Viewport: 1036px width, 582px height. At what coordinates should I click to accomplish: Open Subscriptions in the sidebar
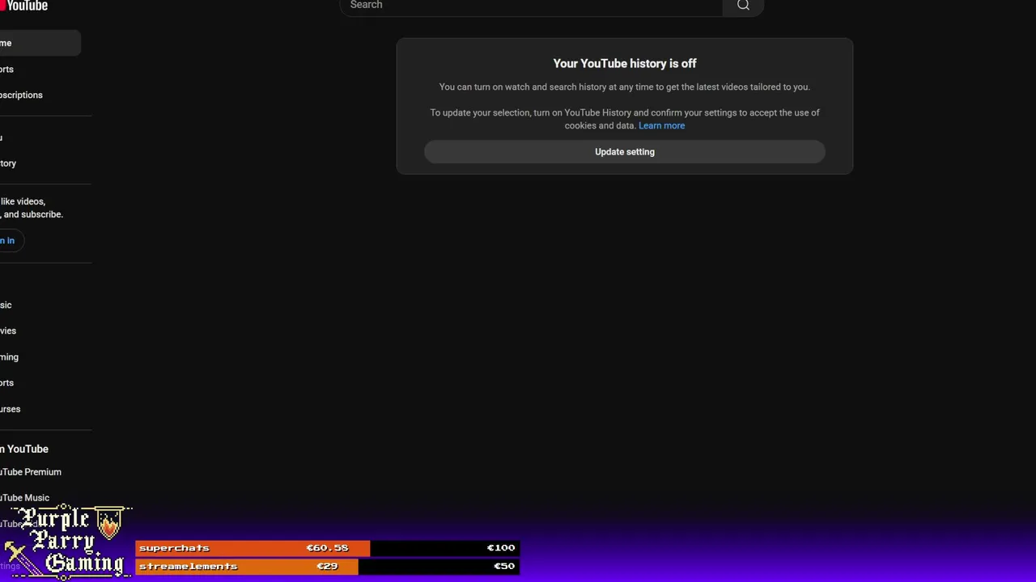(21, 95)
